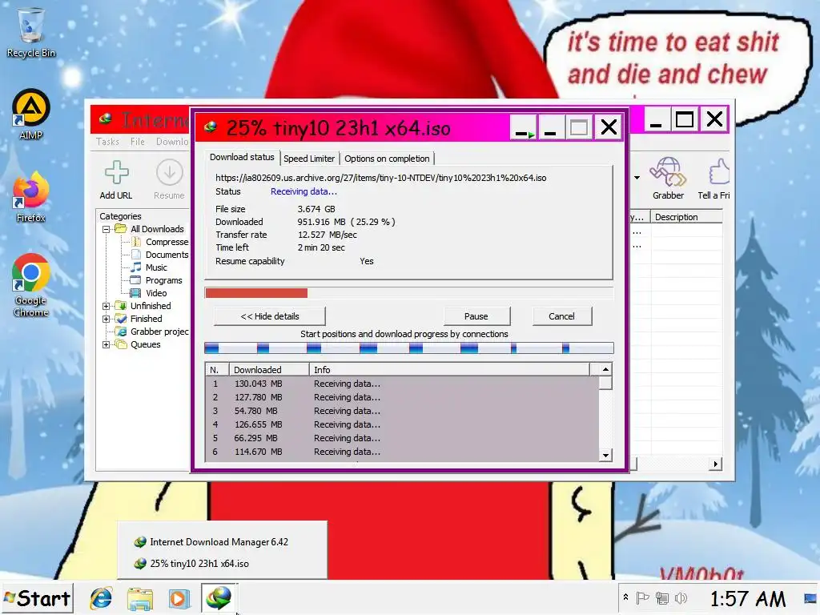Click the Start button

coord(37,598)
